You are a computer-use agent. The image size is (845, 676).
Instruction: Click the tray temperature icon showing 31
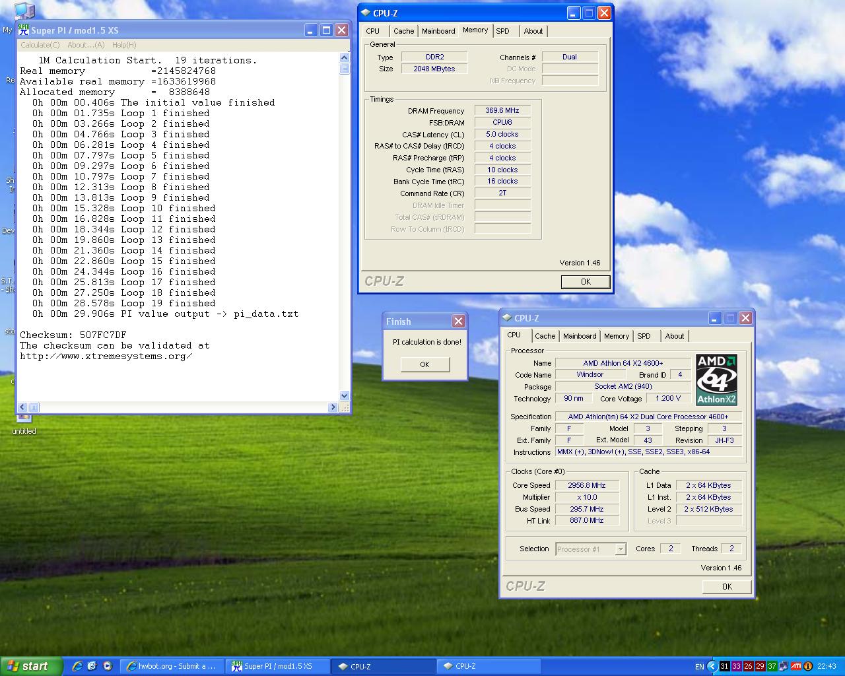tap(724, 667)
